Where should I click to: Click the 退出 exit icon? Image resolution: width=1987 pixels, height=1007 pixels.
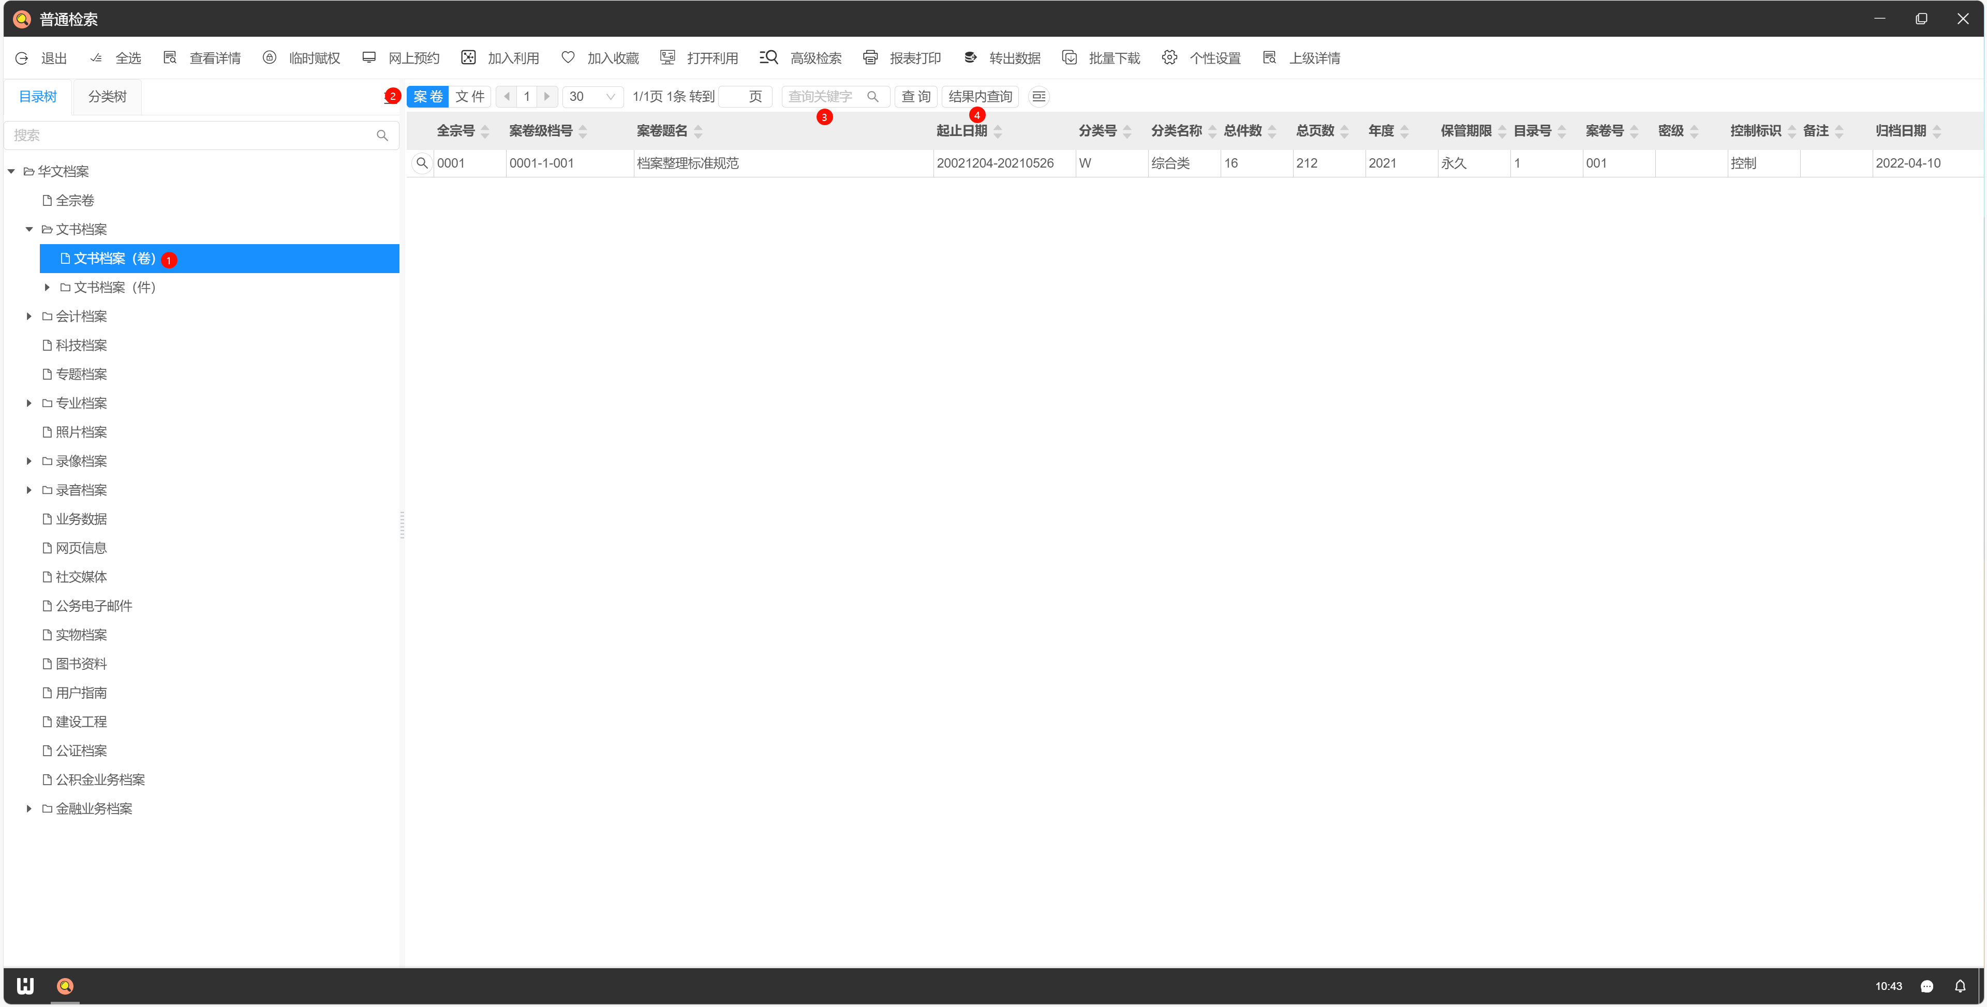pos(22,58)
